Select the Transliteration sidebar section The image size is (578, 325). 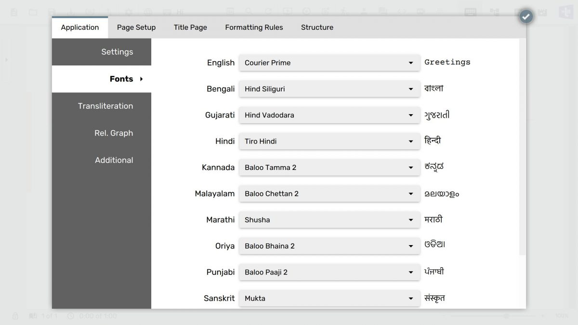(106, 106)
